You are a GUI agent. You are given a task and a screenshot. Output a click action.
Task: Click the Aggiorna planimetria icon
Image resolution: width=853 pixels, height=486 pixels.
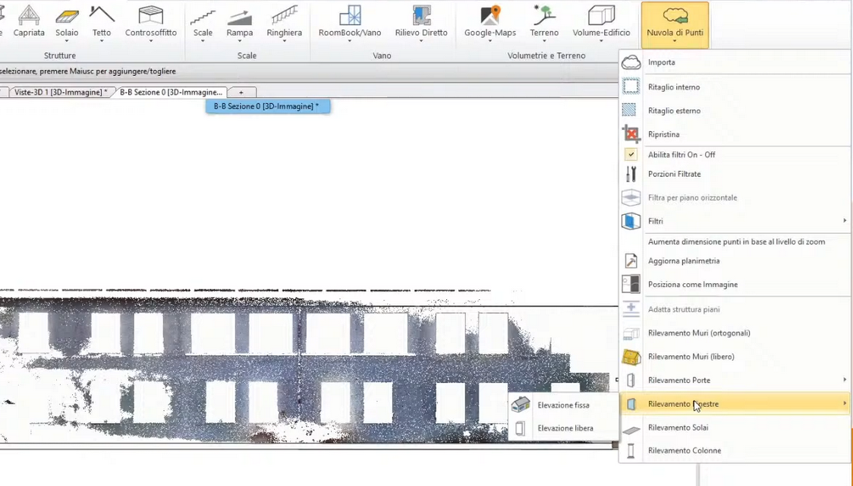[631, 260]
